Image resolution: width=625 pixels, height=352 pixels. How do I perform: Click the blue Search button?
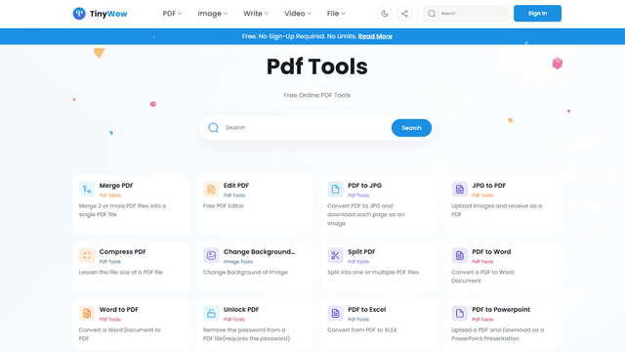click(411, 128)
